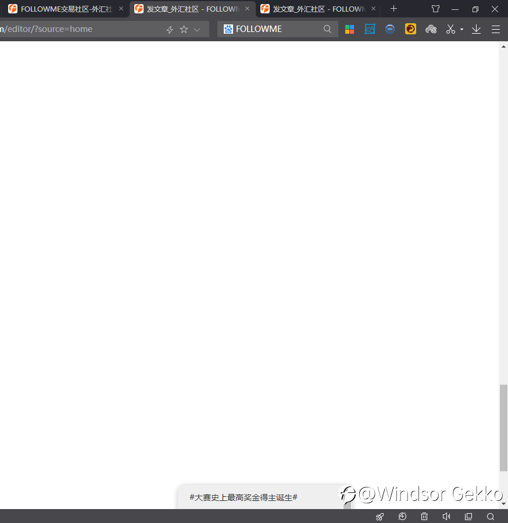This screenshot has height=523, width=508.
Task: Select the #大赛史上最高奖金得主诞生# topic
Action: pos(244,497)
